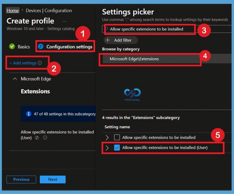Click the Copilot icon beside (User) setting
Image resolution: width=234 pixels, height=194 pixels.
(37, 138)
